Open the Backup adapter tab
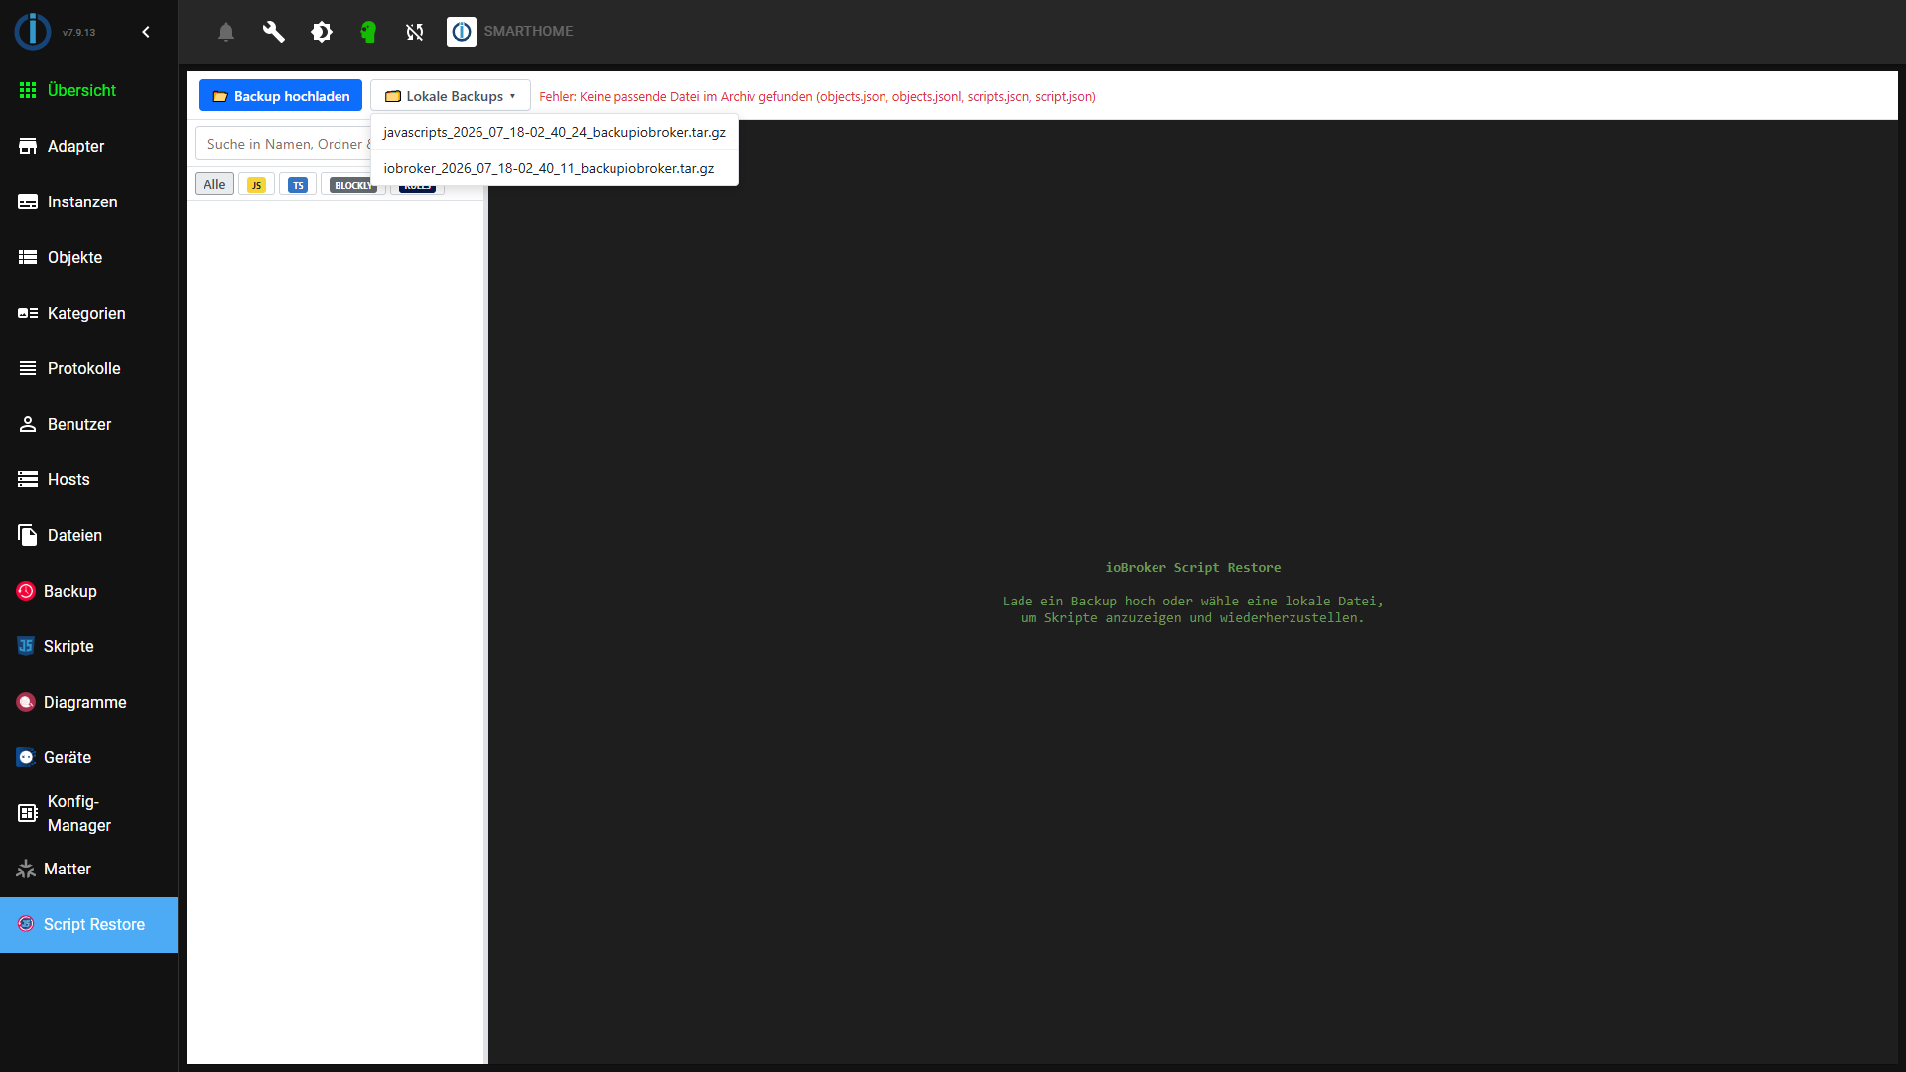The width and height of the screenshot is (1906, 1072). click(x=89, y=591)
